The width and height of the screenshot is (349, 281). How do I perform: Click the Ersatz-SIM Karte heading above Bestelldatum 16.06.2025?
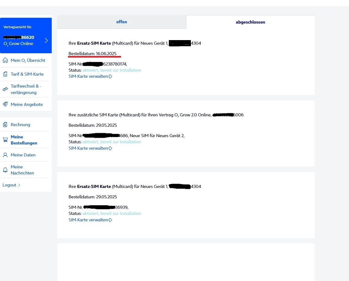[x=135, y=43]
